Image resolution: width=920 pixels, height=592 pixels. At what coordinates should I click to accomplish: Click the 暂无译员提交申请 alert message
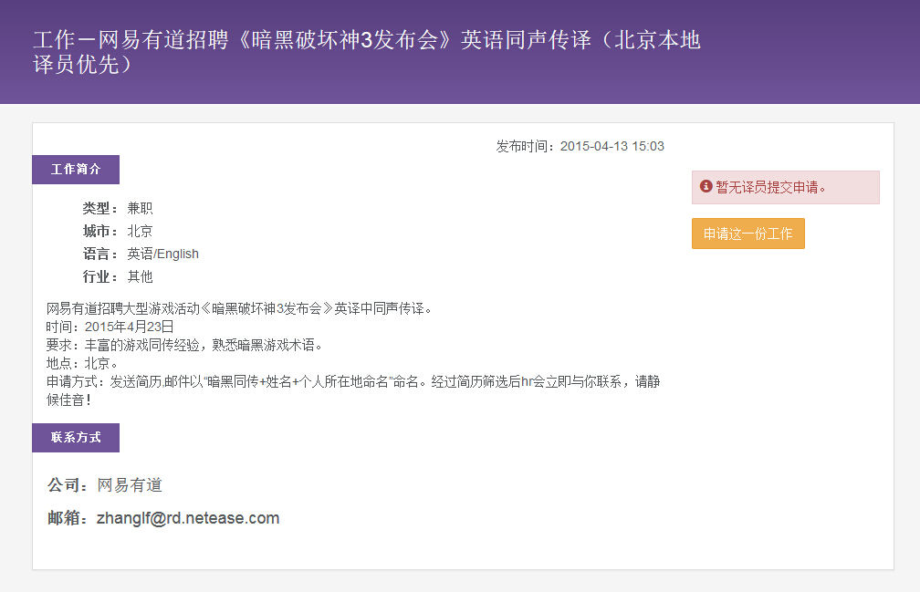coord(770,187)
